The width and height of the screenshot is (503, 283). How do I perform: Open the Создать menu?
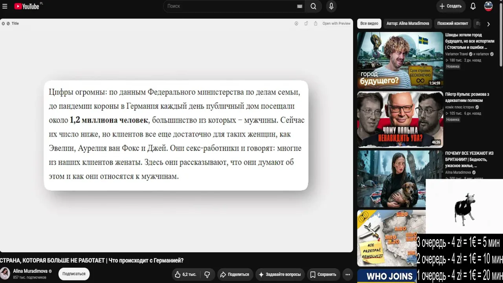pos(450,6)
